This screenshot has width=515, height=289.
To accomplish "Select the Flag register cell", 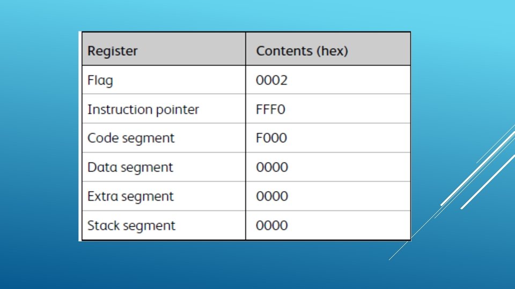I will [164, 80].
